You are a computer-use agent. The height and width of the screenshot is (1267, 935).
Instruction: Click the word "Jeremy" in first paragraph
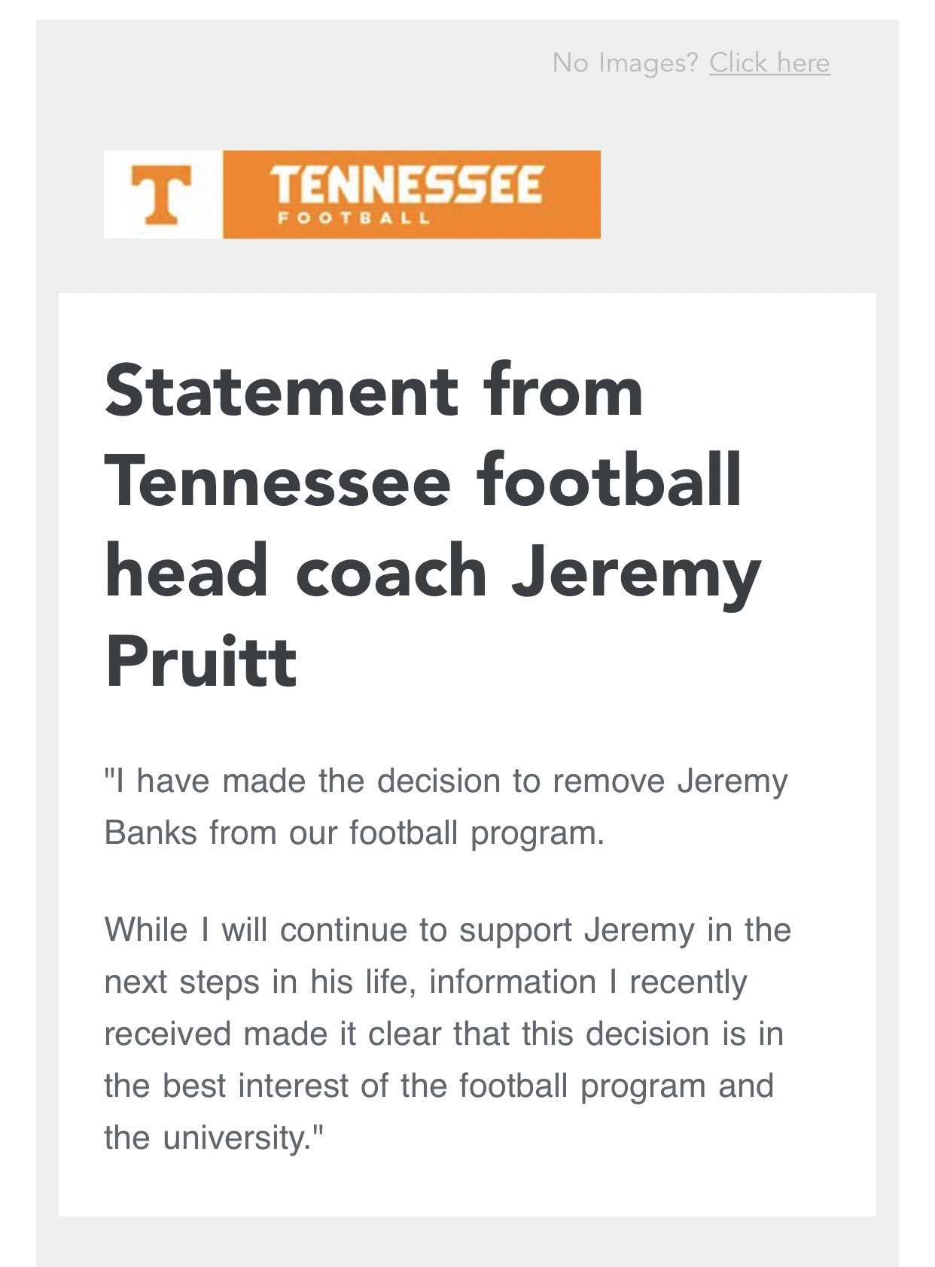(x=732, y=782)
